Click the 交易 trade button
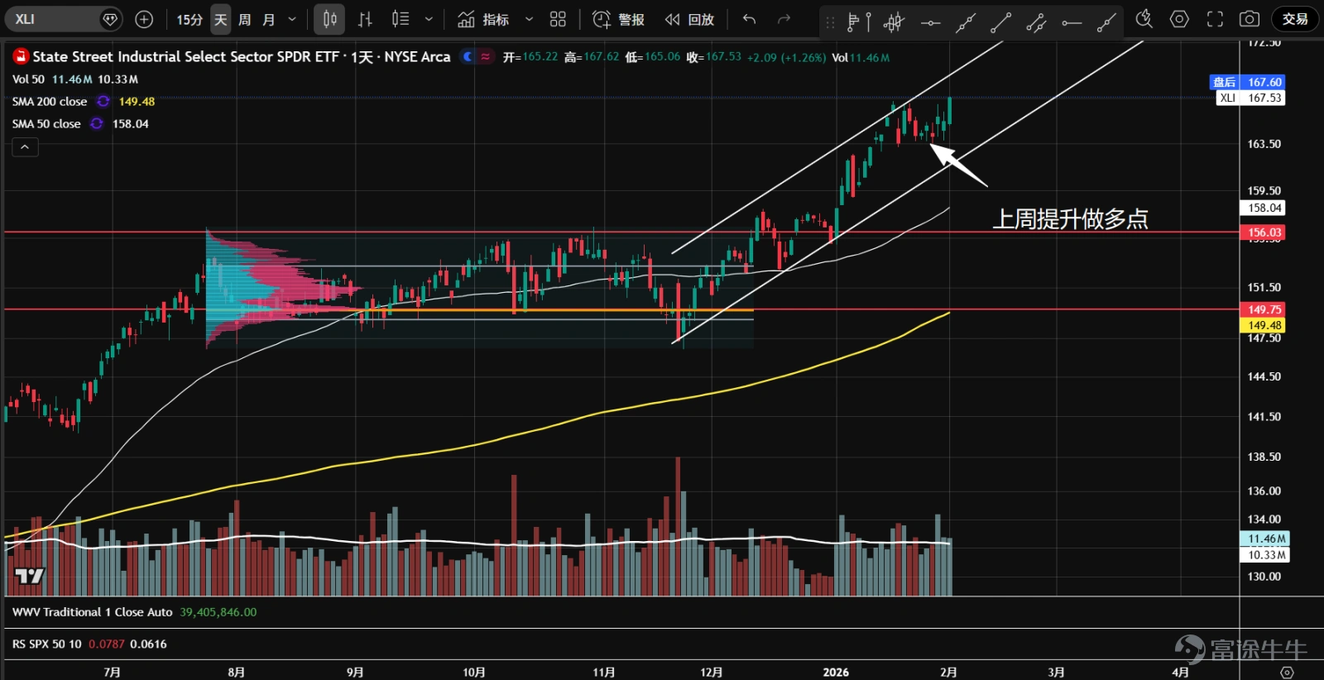Screen dimensions: 1324x680 1295,19
